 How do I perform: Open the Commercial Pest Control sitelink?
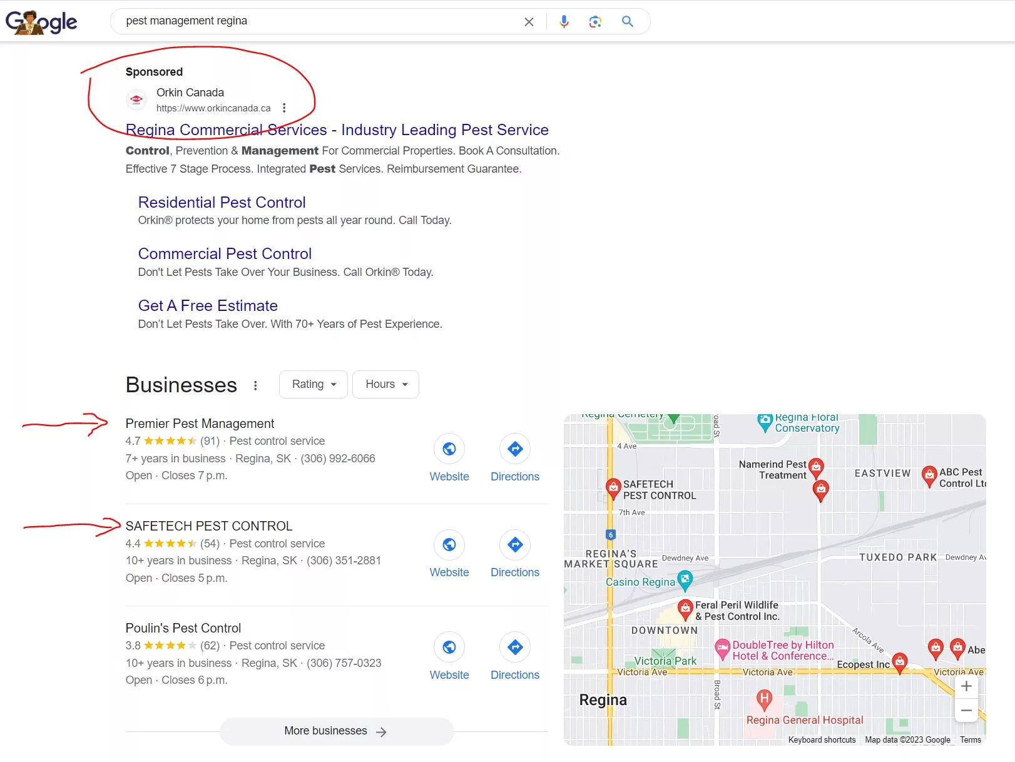pyautogui.click(x=225, y=254)
